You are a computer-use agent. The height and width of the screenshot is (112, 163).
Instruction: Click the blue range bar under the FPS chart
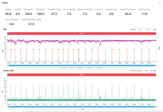pos(81,65)
